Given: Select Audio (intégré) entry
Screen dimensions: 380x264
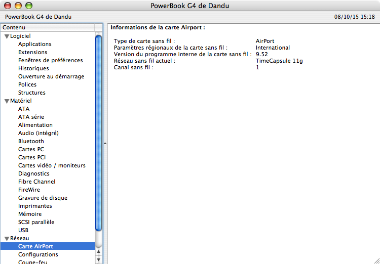Looking at the screenshot, I should pos(39,133).
